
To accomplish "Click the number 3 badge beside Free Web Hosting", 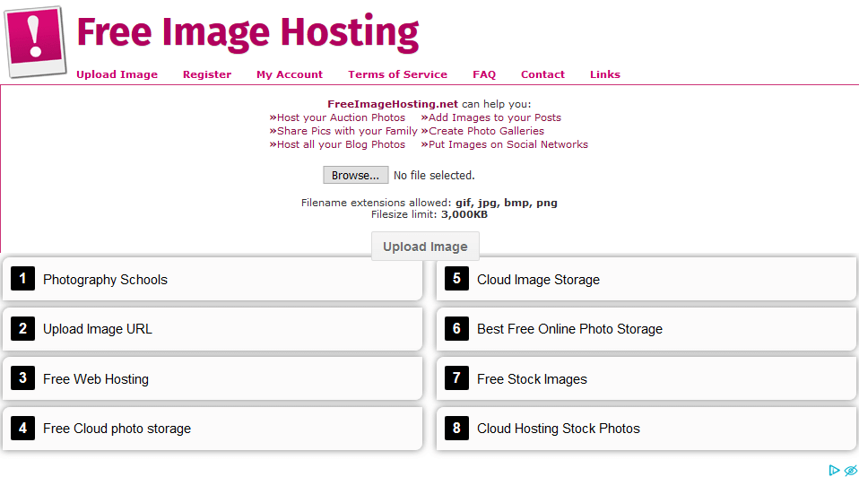I will (x=23, y=377).
